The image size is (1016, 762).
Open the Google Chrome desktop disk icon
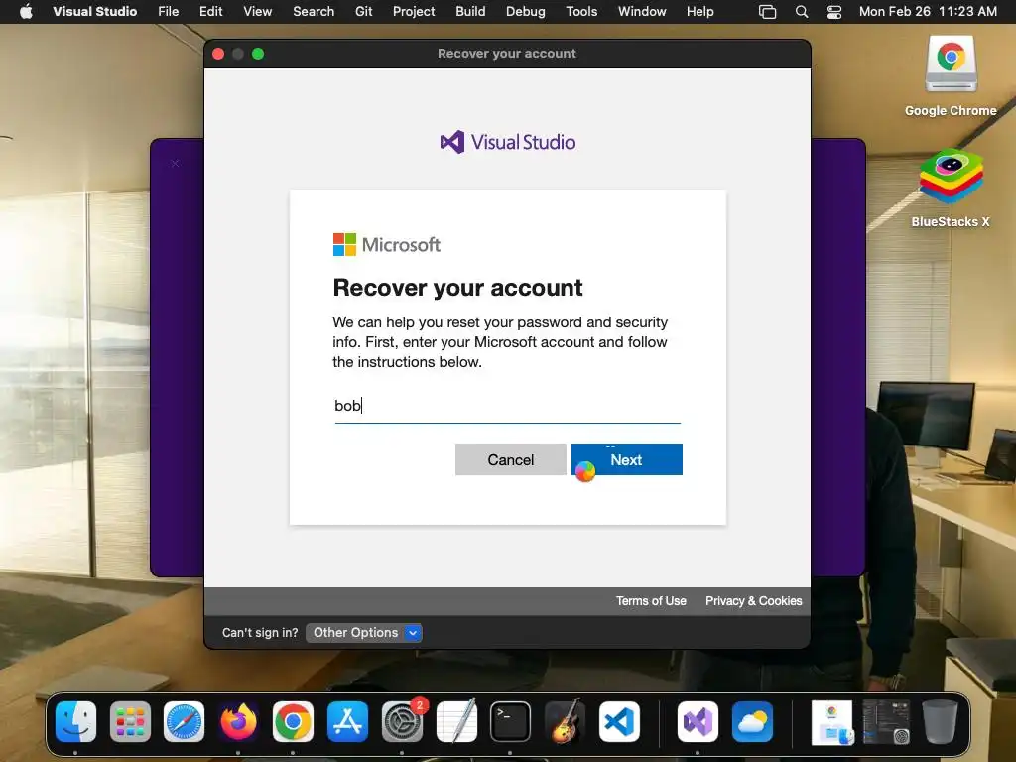[x=951, y=64]
